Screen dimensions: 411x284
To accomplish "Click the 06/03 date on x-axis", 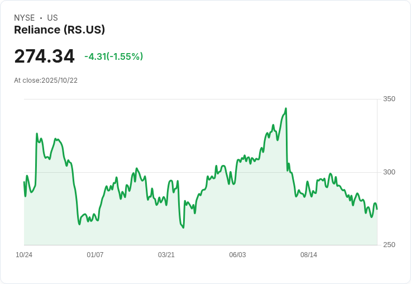I will click(237, 255).
